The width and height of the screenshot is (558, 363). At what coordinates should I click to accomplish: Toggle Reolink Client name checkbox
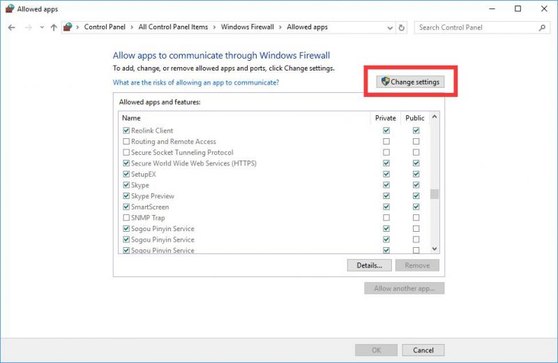pyautogui.click(x=126, y=131)
